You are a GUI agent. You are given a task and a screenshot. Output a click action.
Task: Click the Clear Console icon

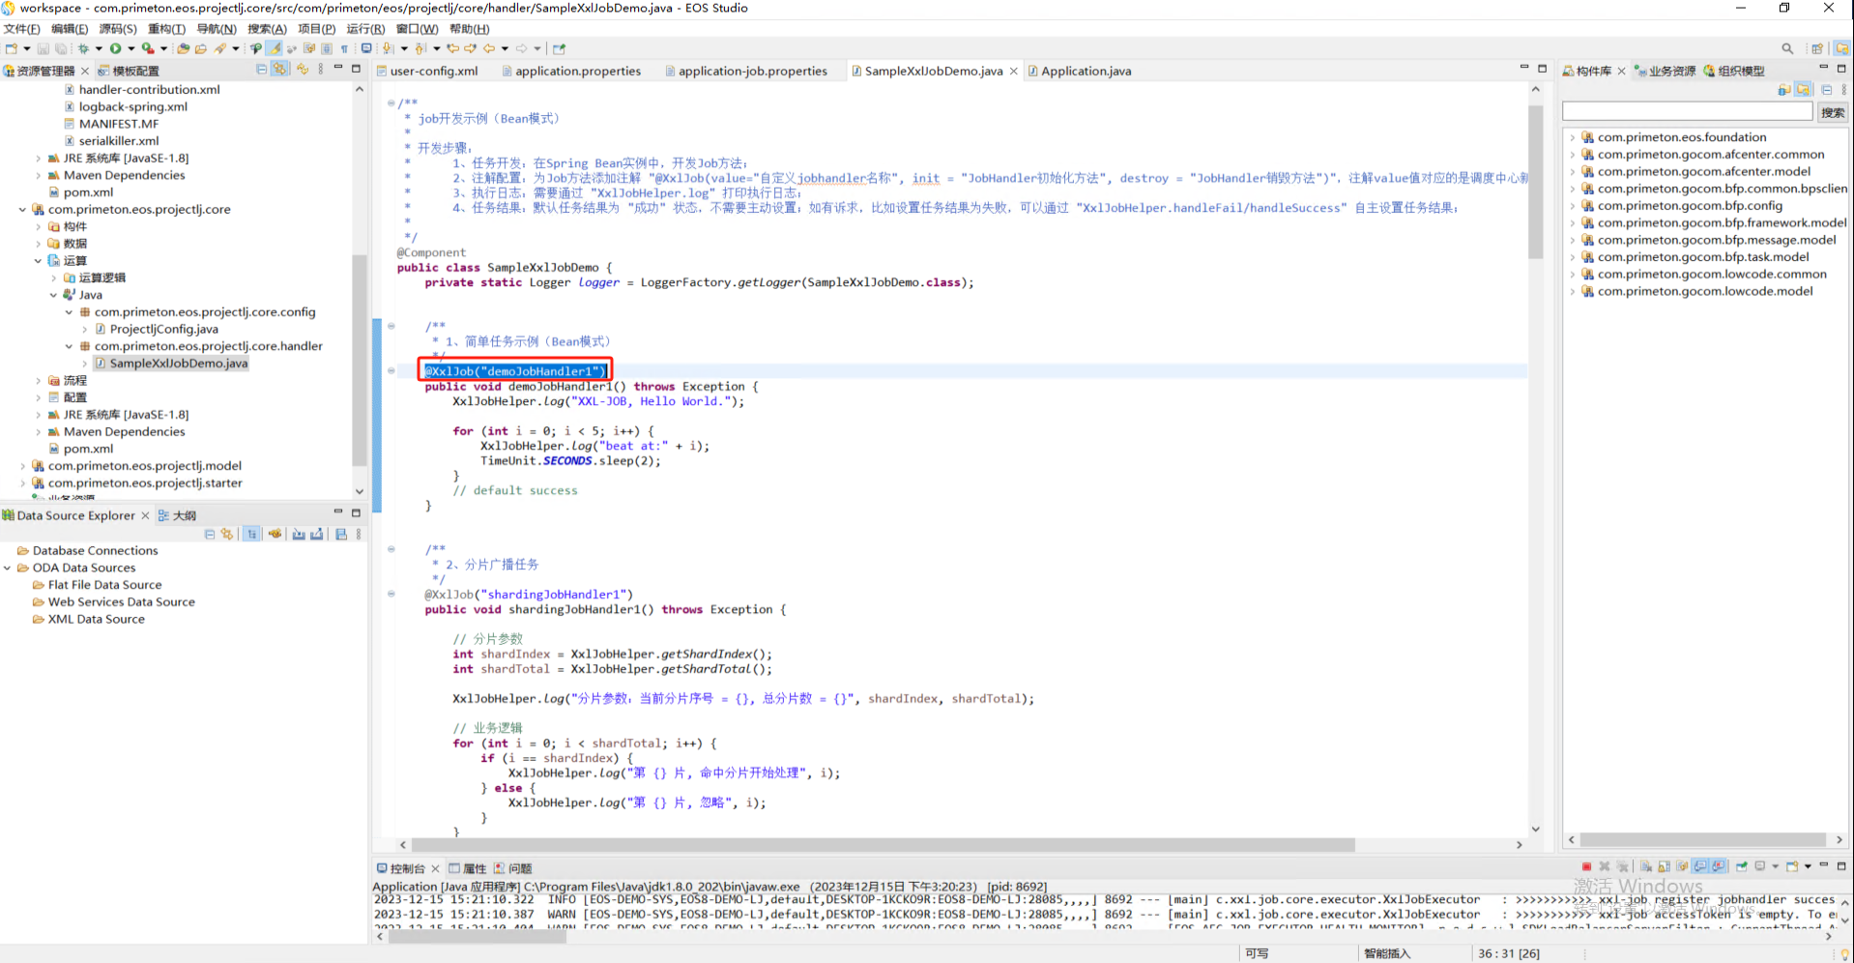[x=1645, y=867]
